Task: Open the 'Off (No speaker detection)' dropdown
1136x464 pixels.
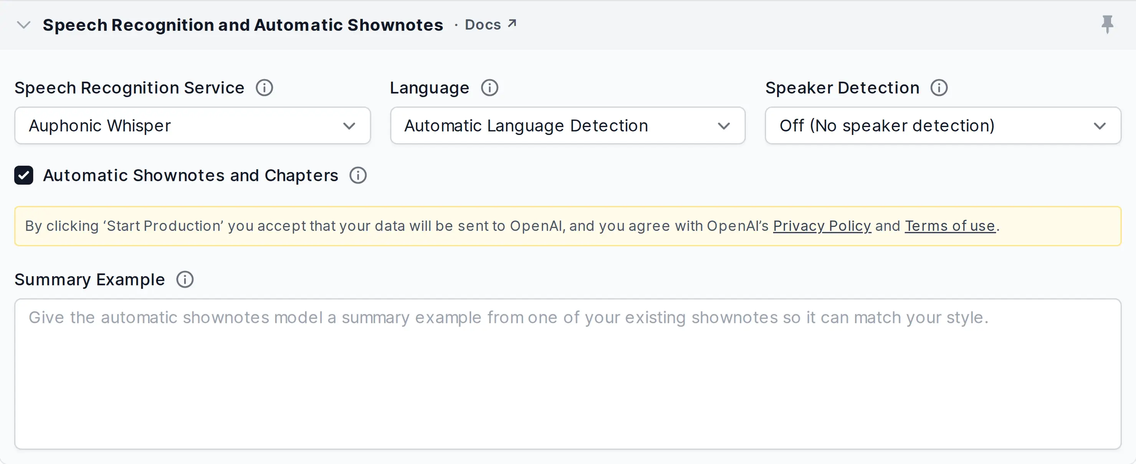Action: tap(943, 125)
